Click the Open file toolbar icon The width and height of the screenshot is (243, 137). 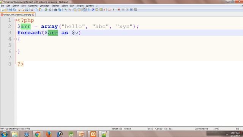6,10
